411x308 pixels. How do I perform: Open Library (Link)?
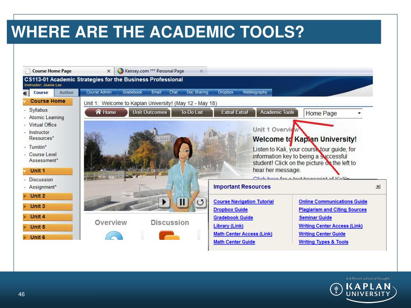(228, 226)
